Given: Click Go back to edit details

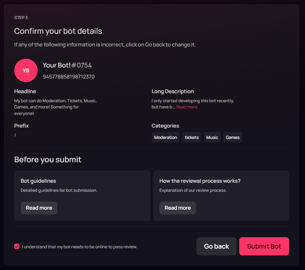Looking at the screenshot, I should tap(216, 246).
